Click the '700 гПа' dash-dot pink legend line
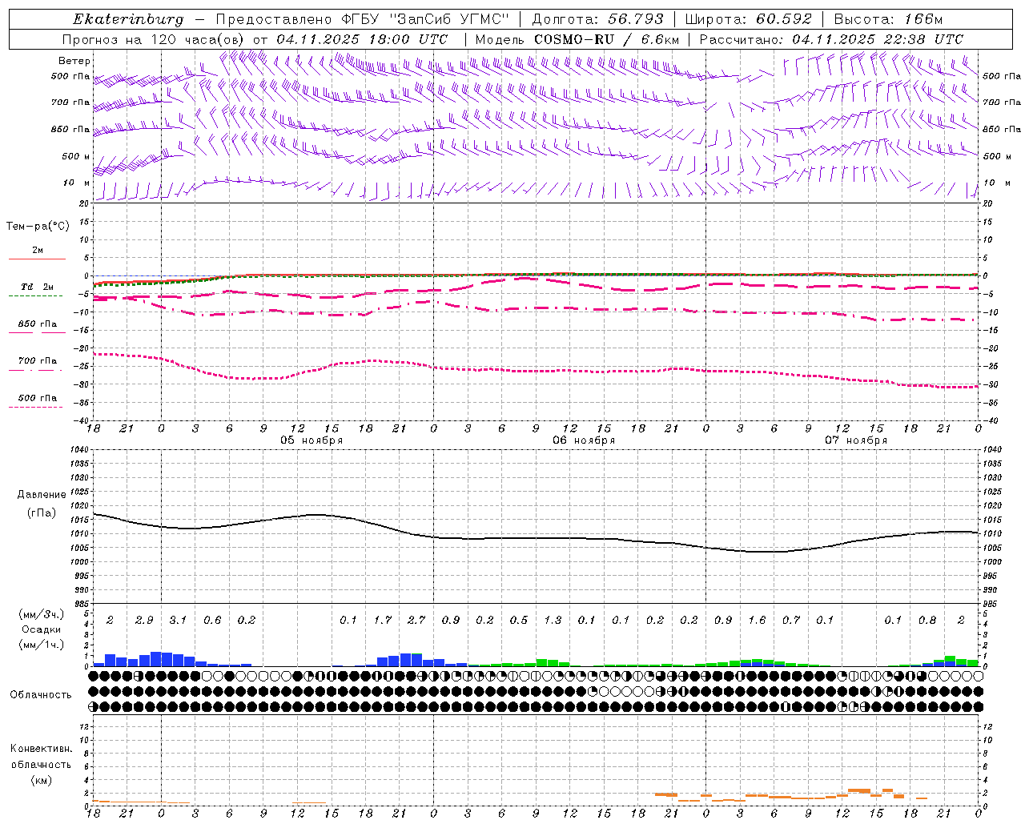Screen dimensions: 1025x820 pyautogui.click(x=35, y=370)
